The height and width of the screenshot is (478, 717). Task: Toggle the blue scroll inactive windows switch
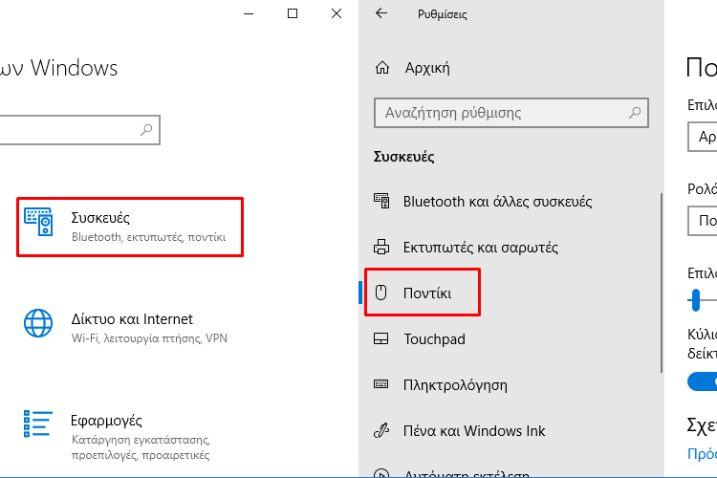point(702,381)
